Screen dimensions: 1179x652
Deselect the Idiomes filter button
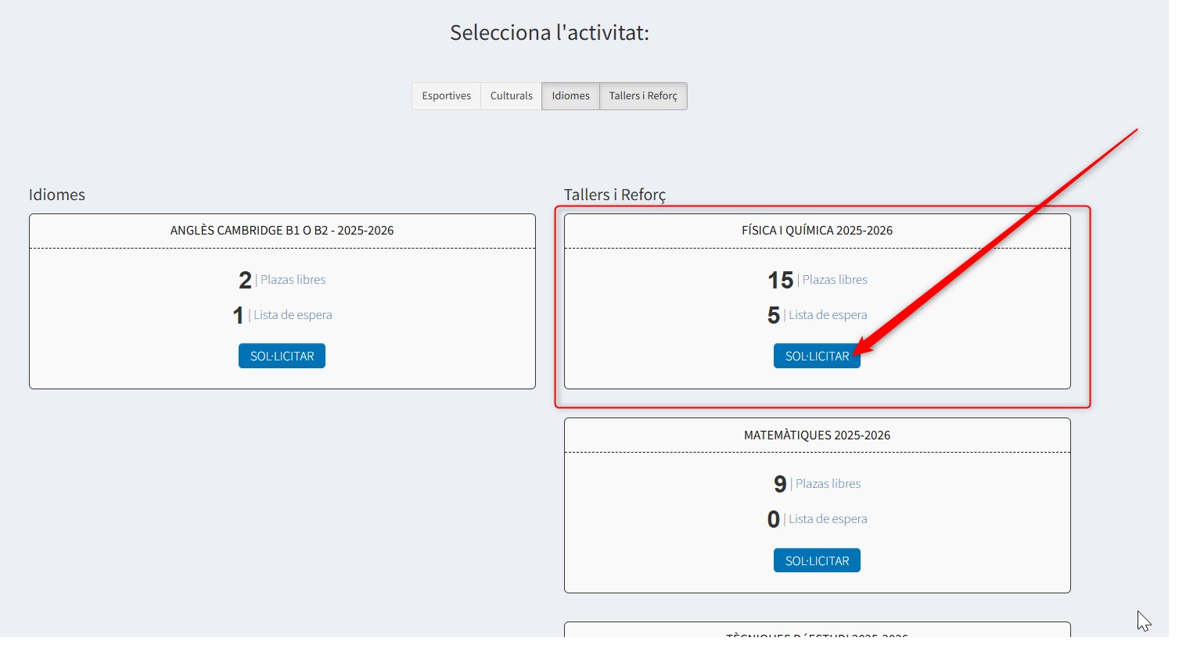(x=570, y=96)
